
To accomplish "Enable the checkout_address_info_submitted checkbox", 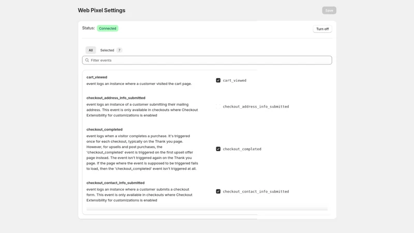I will pos(218,107).
